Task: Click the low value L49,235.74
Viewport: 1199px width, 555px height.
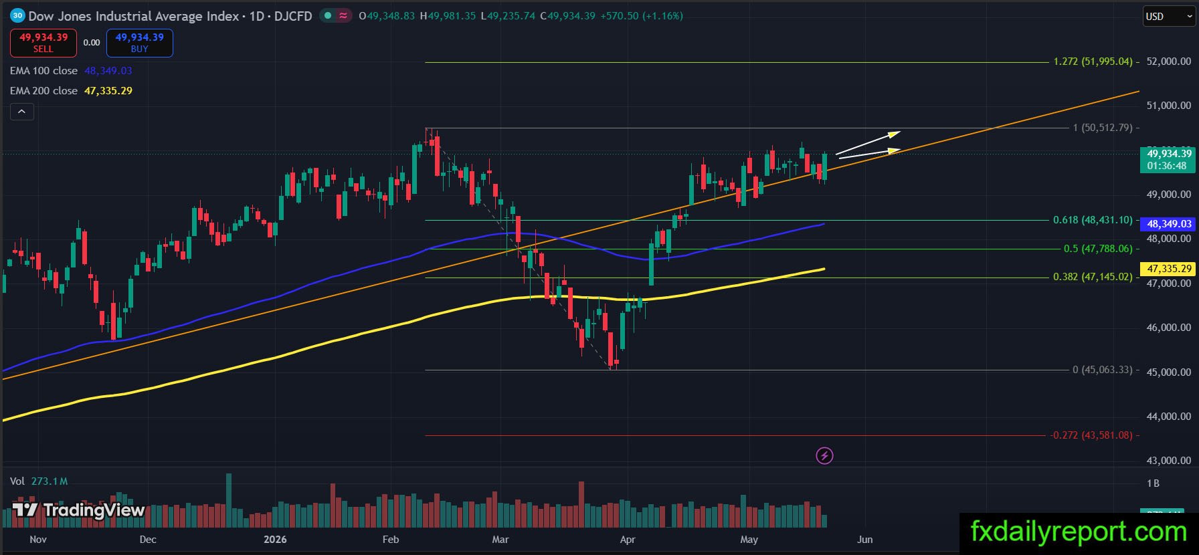Action: coord(508,16)
